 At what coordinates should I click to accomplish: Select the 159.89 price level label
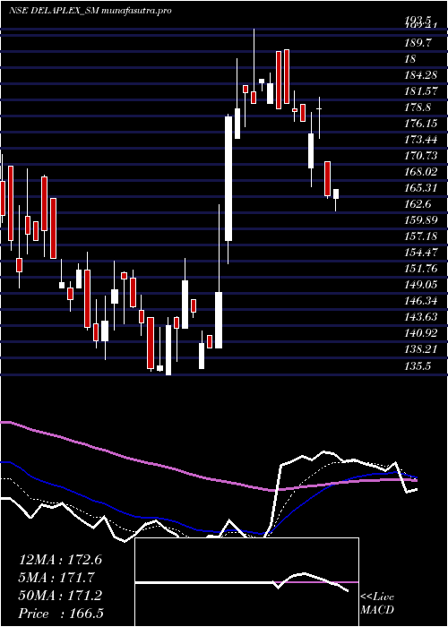click(421, 220)
